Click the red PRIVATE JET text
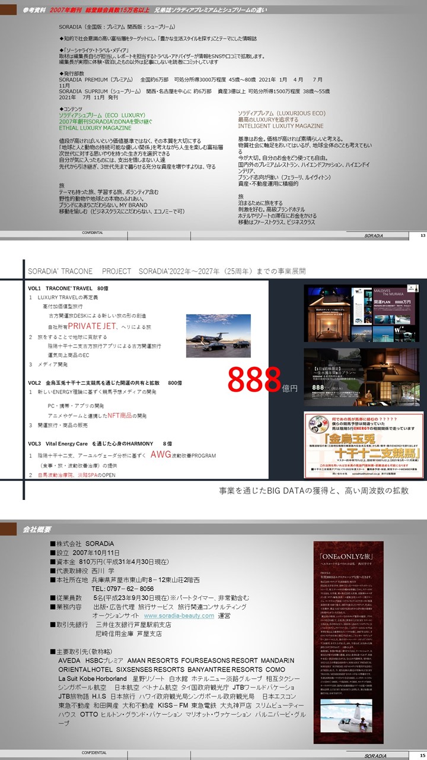 tap(93, 326)
